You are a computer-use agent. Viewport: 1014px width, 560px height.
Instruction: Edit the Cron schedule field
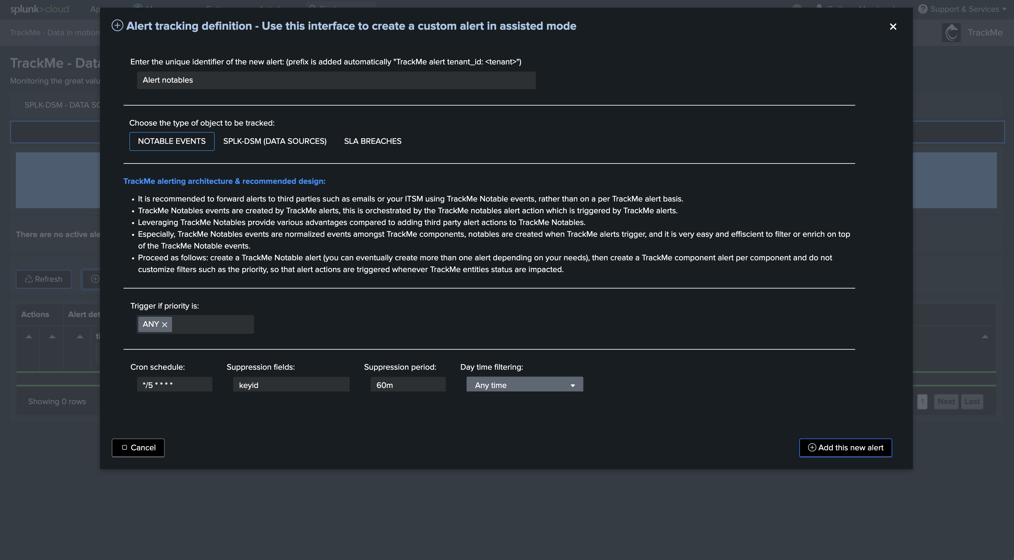point(174,385)
